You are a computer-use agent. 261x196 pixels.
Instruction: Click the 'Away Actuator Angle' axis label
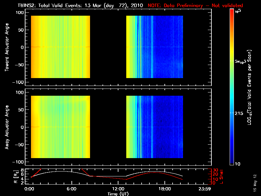point(6,127)
